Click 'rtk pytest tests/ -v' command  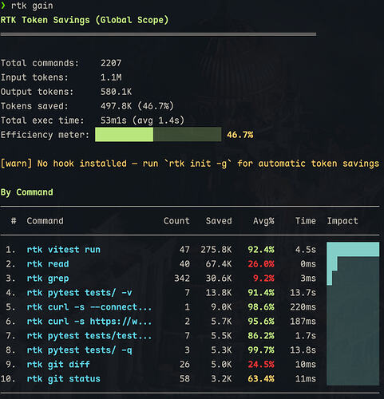pos(79,293)
